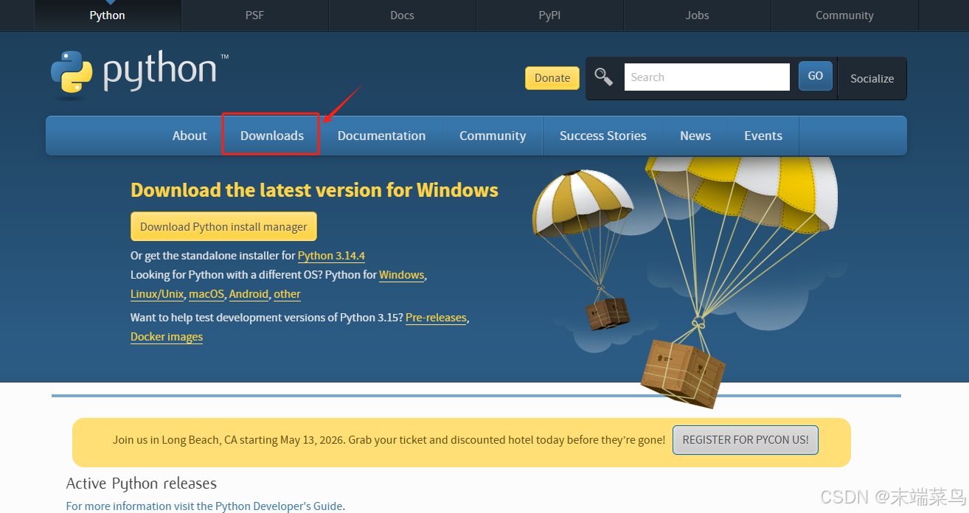This screenshot has width=969, height=513.
Task: Open the Success Stories menu
Action: [602, 136]
